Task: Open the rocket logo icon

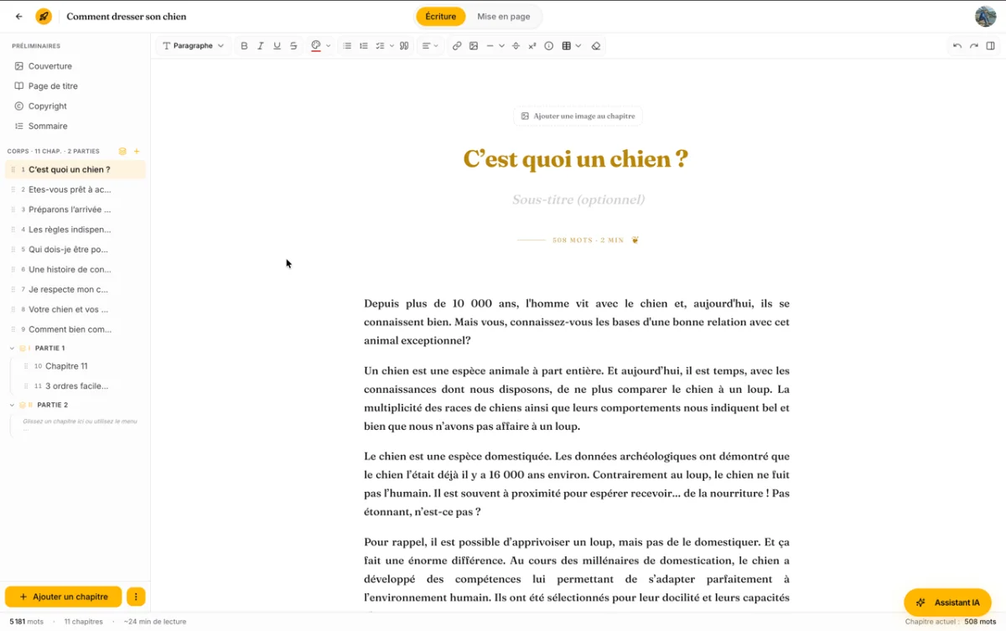Action: point(44,16)
